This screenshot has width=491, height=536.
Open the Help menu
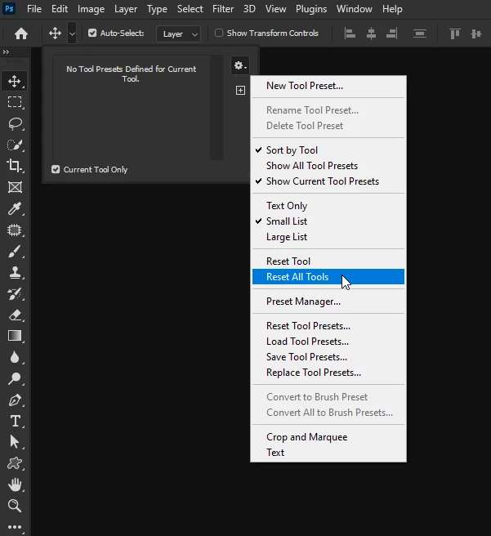point(392,9)
